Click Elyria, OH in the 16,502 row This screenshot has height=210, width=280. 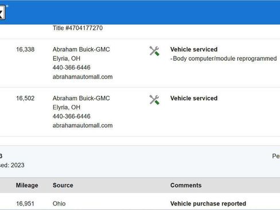(67, 107)
